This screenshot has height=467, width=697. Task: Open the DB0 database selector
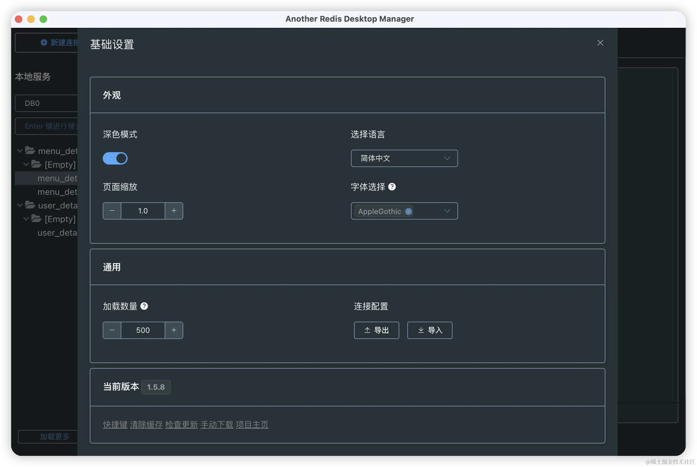click(x=46, y=103)
